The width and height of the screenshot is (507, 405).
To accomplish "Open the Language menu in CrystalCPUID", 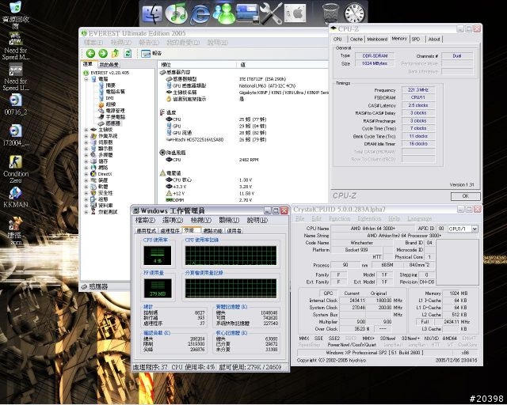I will point(419,218).
